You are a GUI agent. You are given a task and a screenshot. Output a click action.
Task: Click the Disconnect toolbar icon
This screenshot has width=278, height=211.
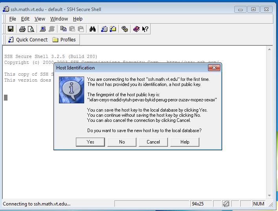click(x=52, y=29)
